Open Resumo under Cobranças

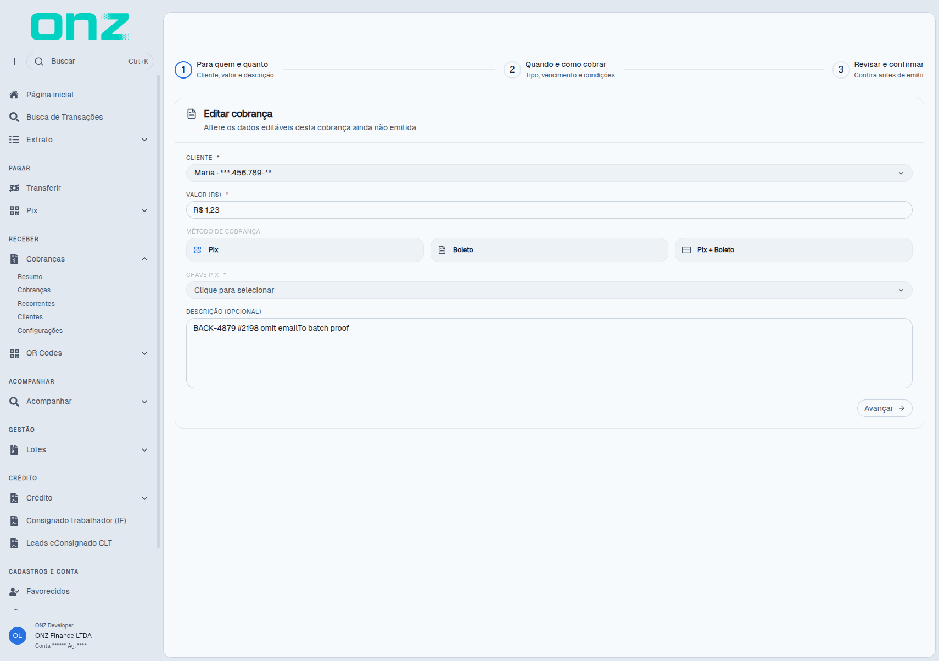coord(30,277)
